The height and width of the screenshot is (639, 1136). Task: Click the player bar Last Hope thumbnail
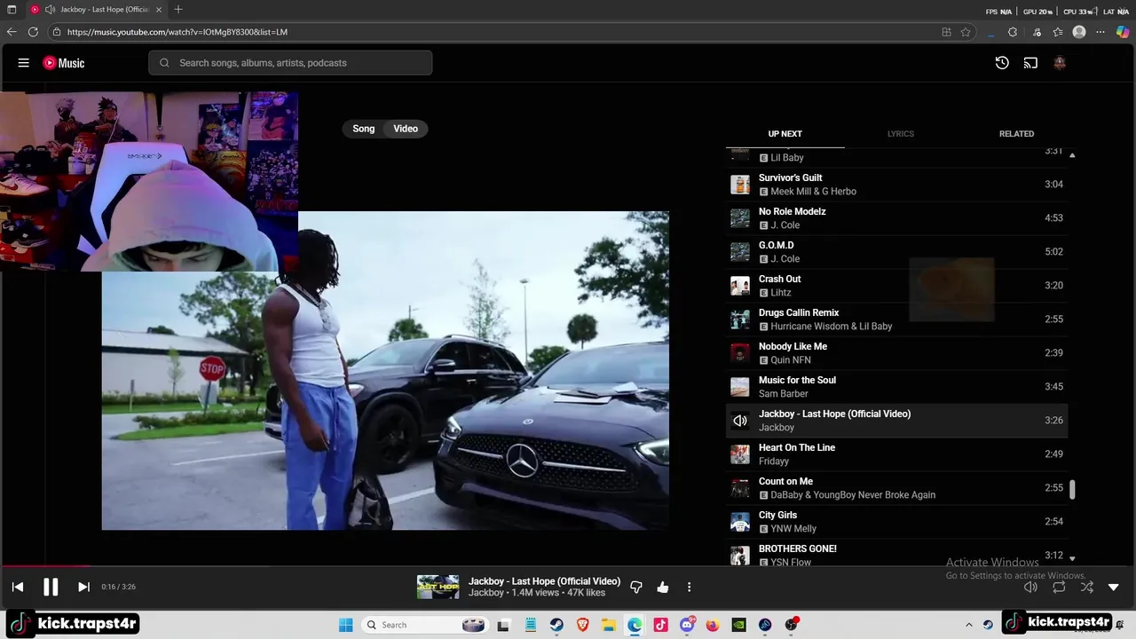click(x=438, y=587)
